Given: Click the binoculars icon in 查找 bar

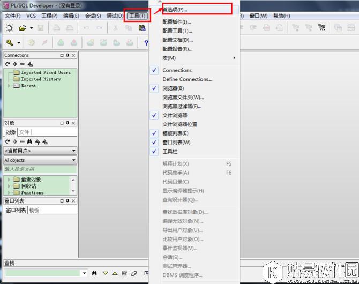Looking at the screenshot, I should [x=94, y=273].
